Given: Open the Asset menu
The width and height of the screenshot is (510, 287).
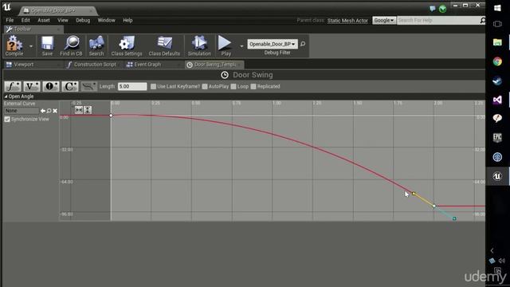Looking at the screenshot, I should (44, 20).
